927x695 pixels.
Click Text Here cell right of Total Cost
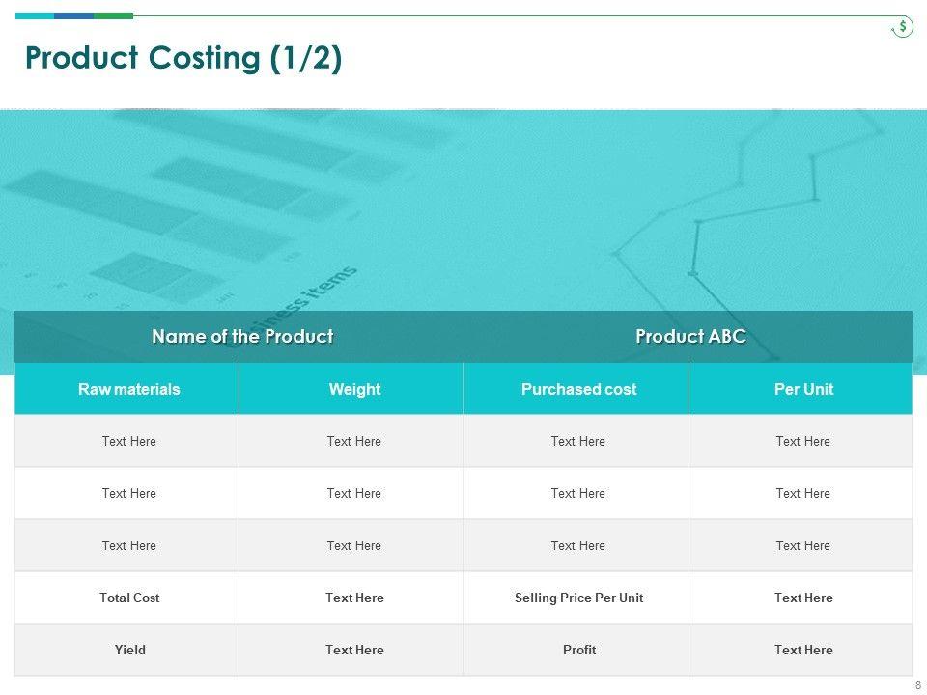coord(354,598)
